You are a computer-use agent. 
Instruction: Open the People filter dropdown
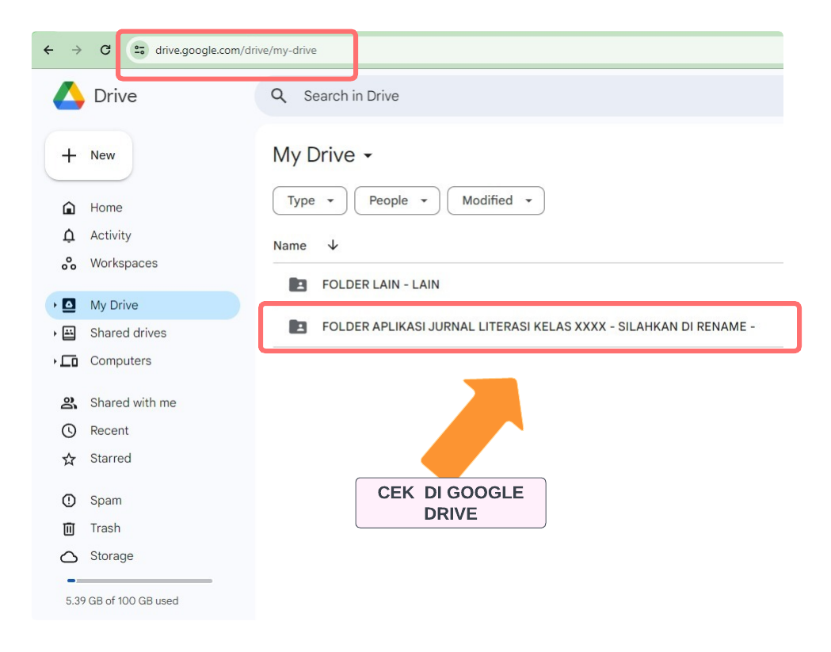(x=397, y=201)
